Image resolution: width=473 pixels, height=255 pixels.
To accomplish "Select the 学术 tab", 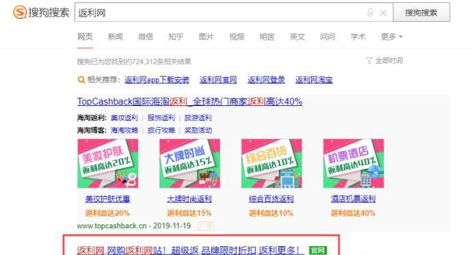I will (357, 37).
